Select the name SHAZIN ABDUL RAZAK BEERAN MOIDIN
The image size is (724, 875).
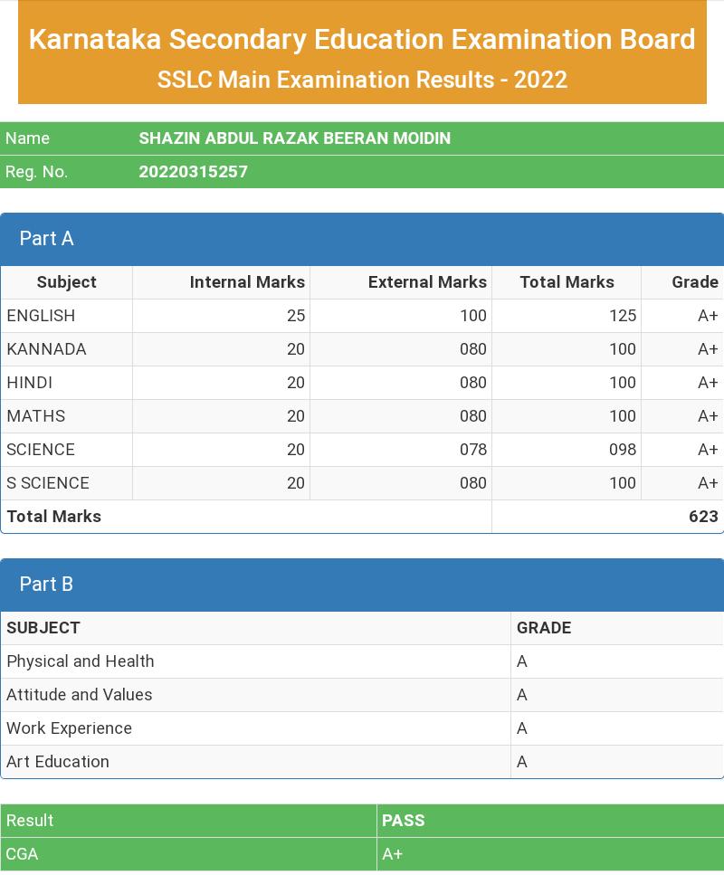(x=295, y=138)
